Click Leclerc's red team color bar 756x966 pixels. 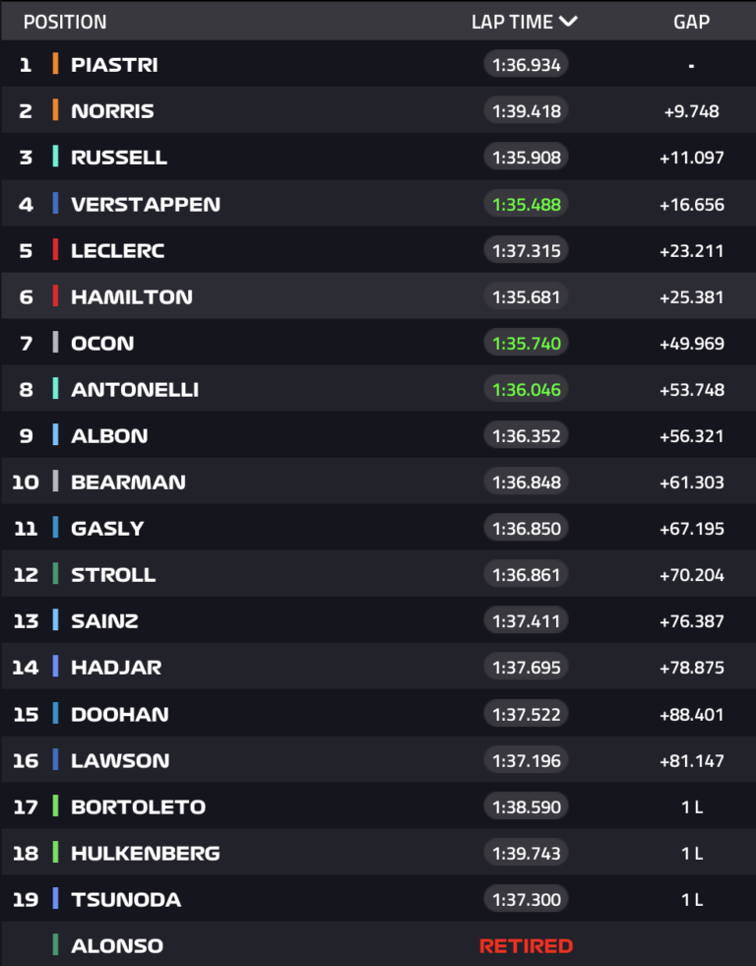click(x=55, y=250)
